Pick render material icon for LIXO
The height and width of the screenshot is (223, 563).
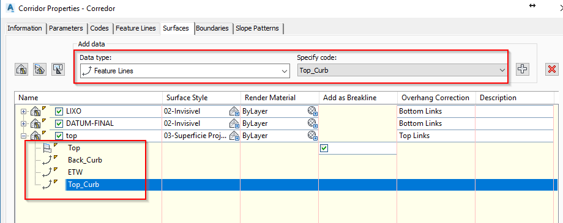[x=312, y=111]
